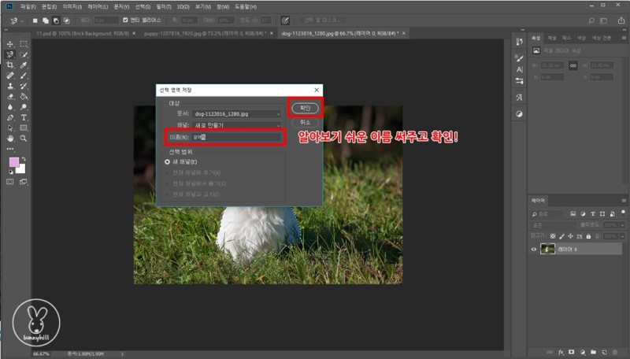630x359 pixels.
Task: Toggle the 센터 폴리곤스 checkbox in options bar
Action: coord(124,20)
